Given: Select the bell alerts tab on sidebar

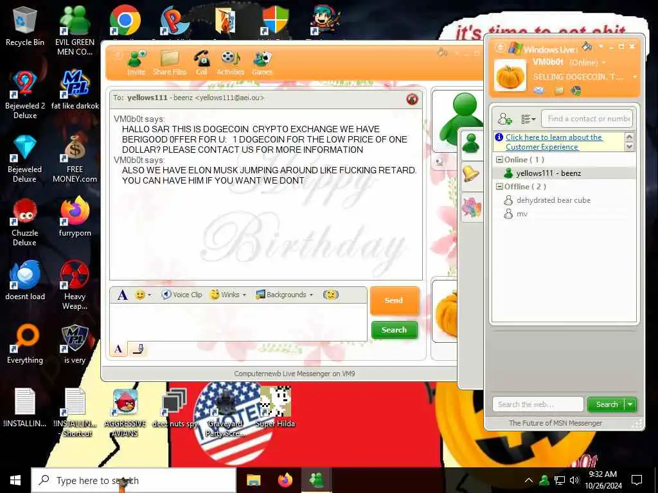Looking at the screenshot, I should tap(471, 173).
